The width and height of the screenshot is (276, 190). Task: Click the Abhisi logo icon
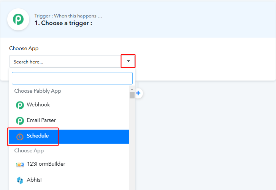pyautogui.click(x=20, y=180)
